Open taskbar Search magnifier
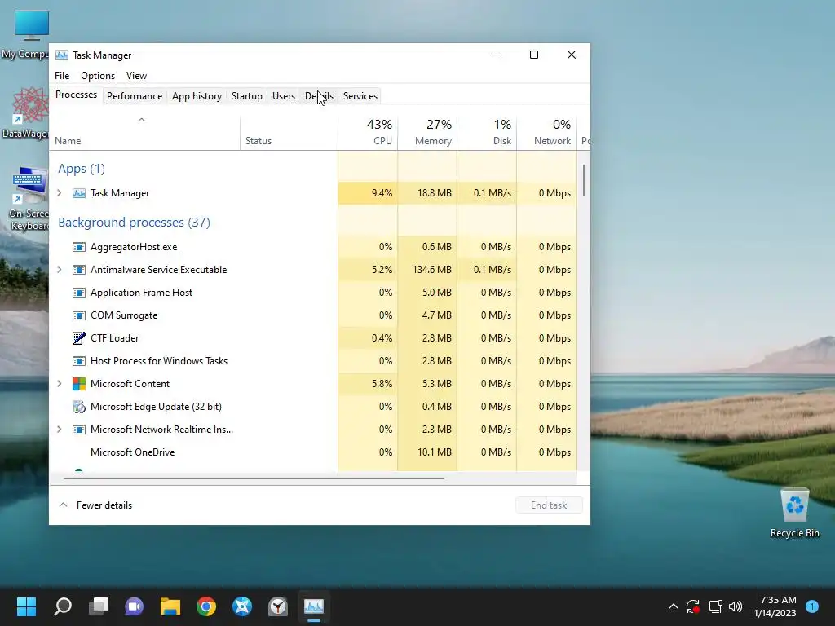 coord(63,606)
